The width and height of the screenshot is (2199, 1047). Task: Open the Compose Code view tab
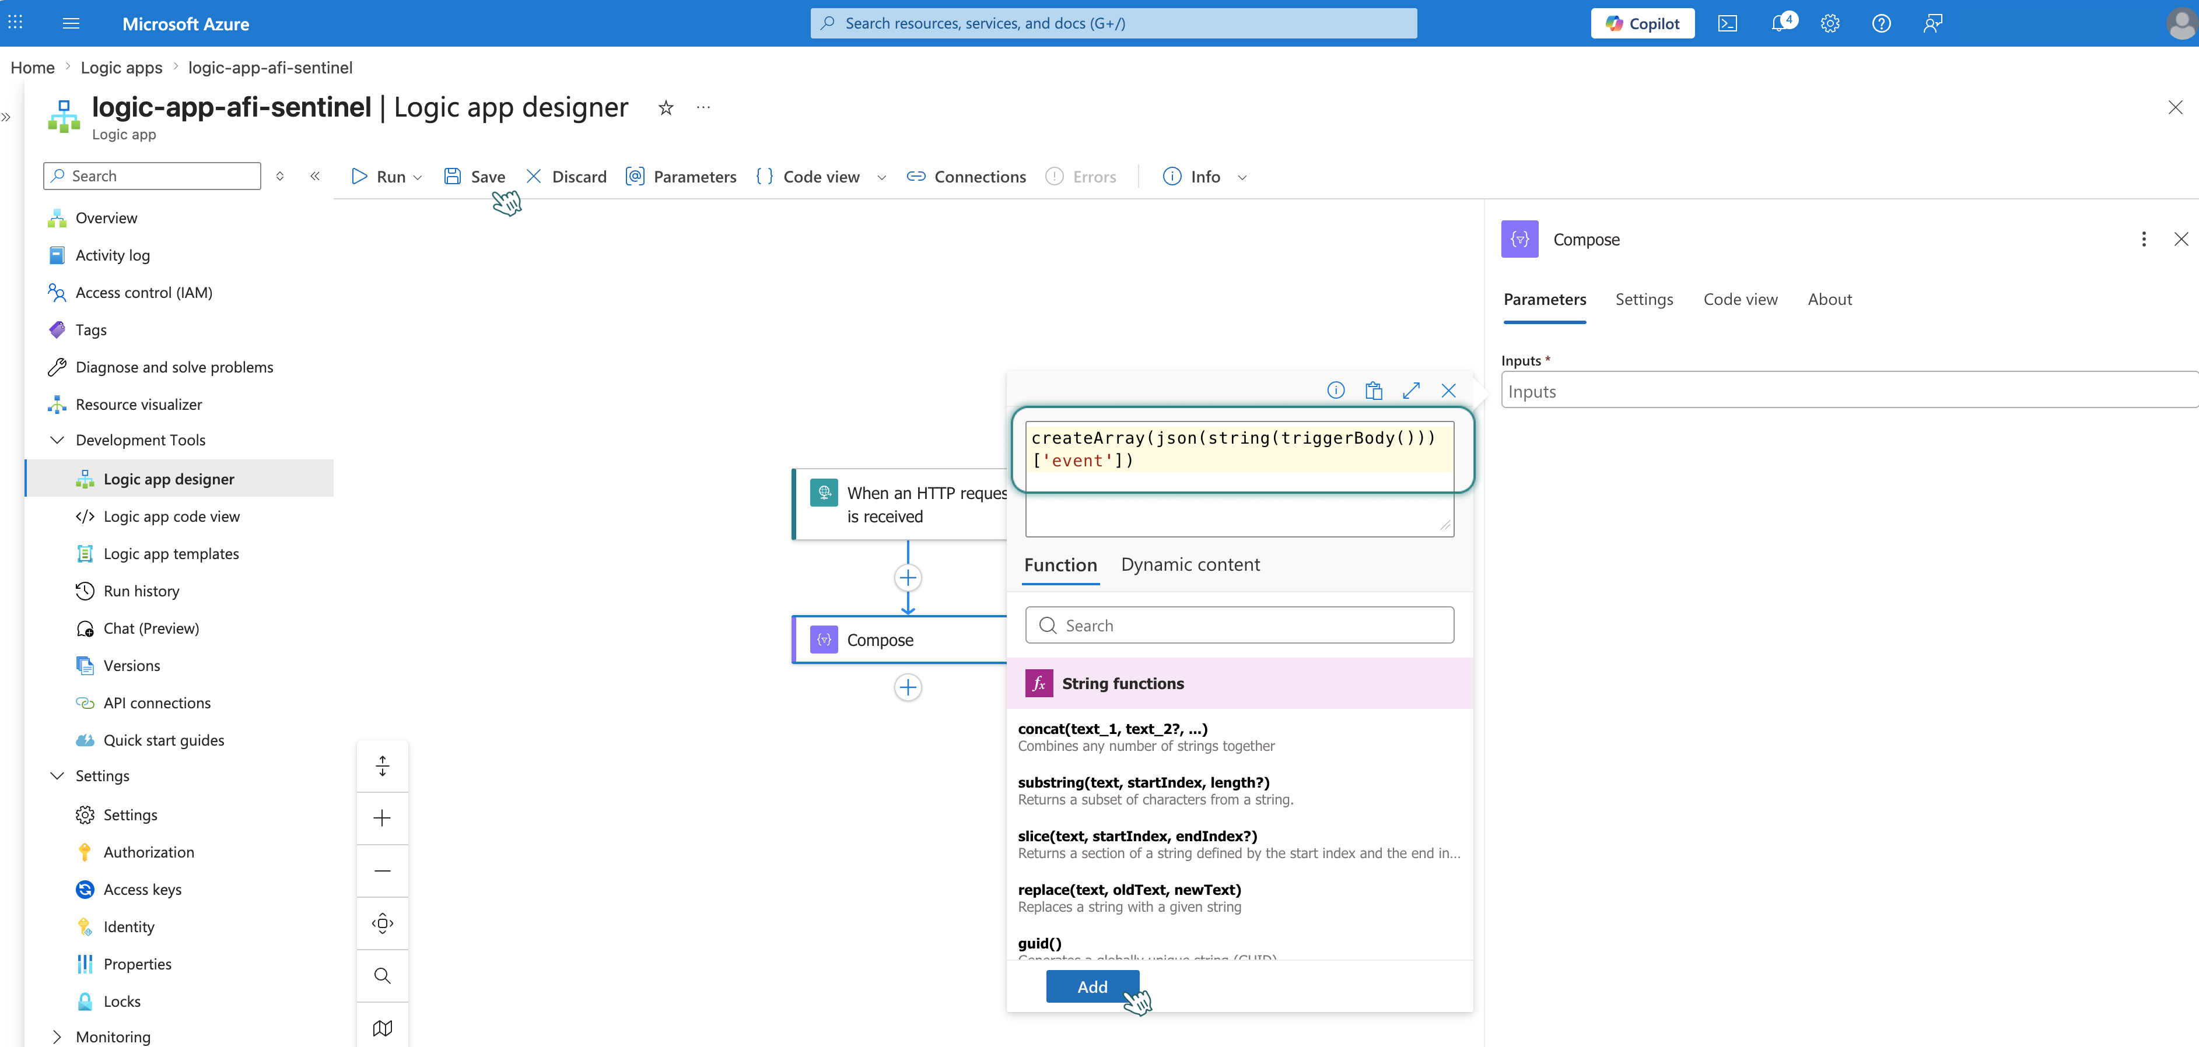1741,300
